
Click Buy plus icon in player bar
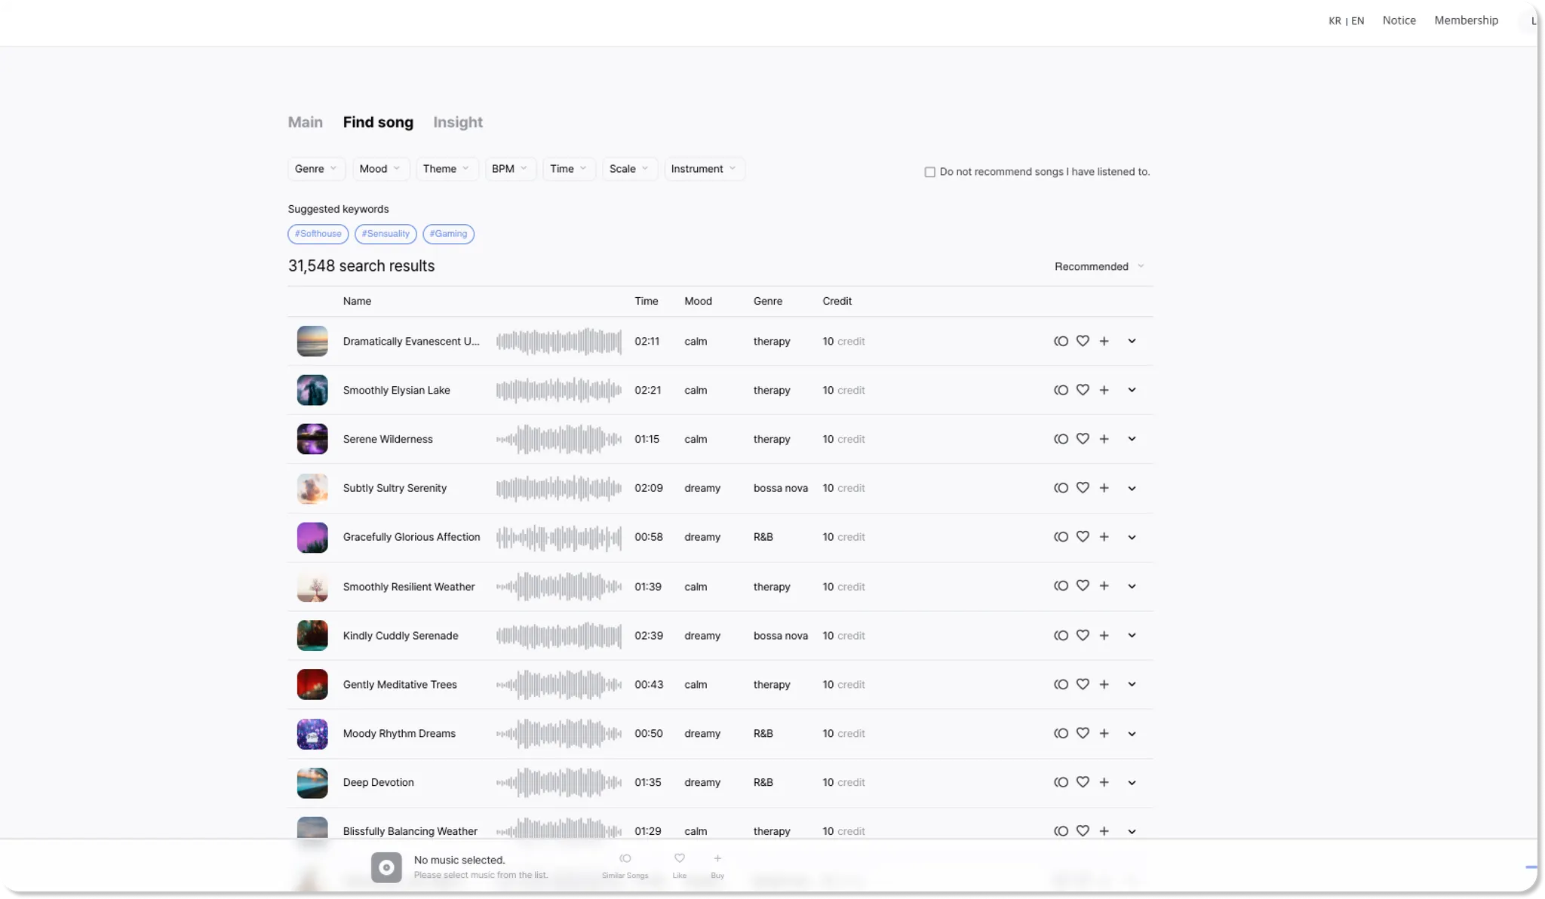click(717, 859)
